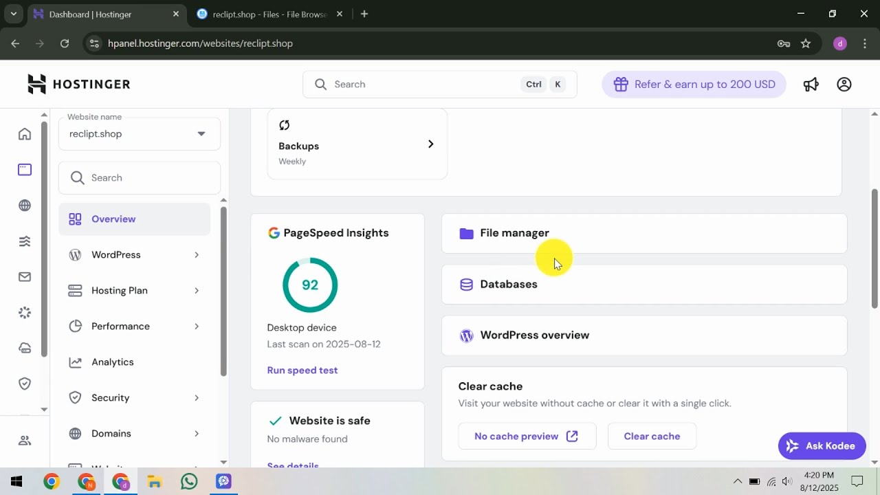
Task: Open the Website name dropdown reclipt.shop
Action: tap(140, 133)
